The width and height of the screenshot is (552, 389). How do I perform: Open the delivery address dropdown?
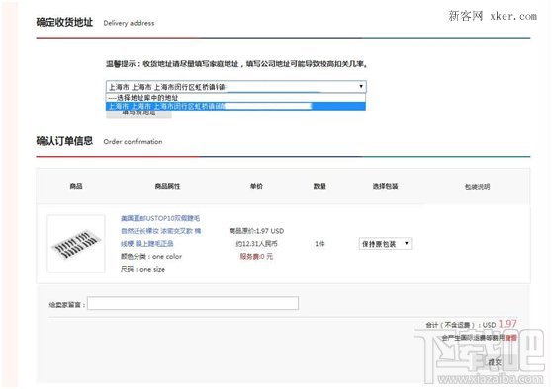click(235, 87)
